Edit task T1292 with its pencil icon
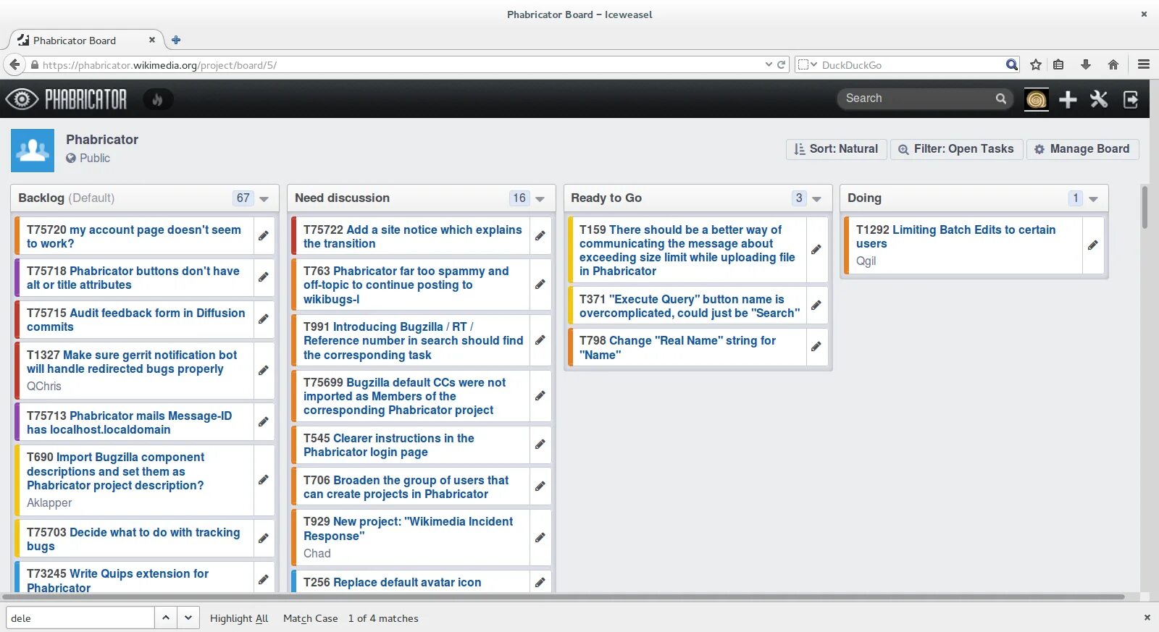Screen dimensions: 1159x632 (x=1093, y=245)
